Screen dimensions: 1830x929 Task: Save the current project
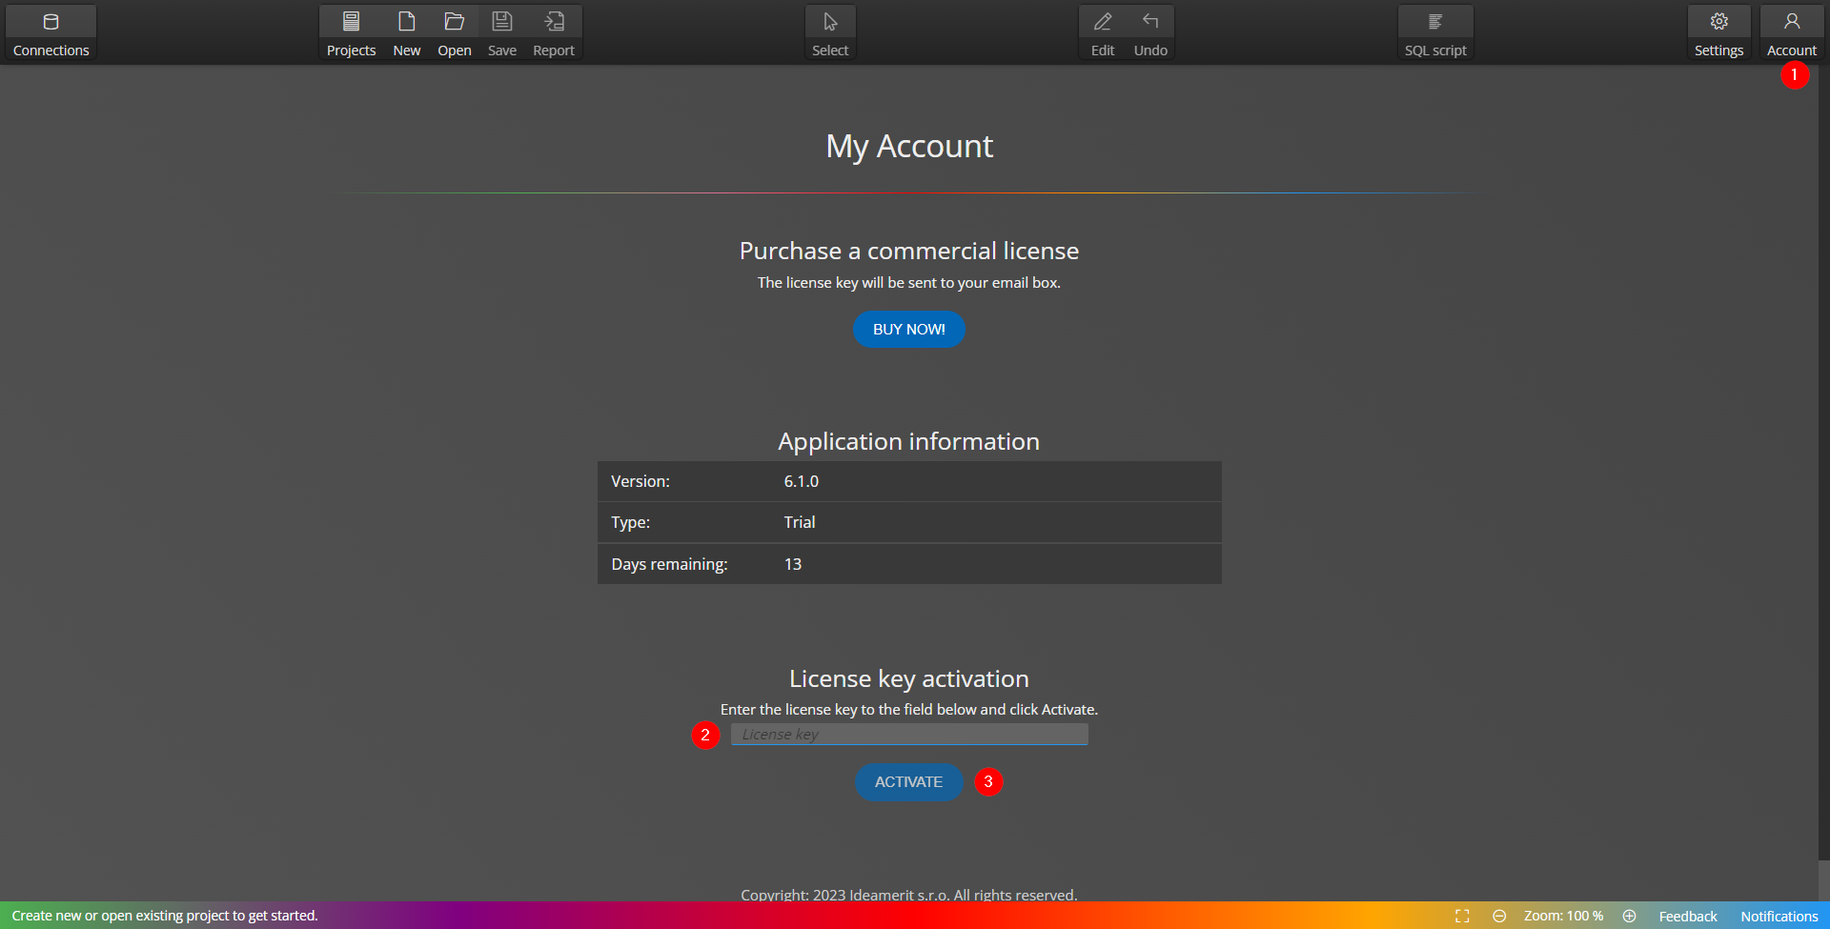(501, 31)
